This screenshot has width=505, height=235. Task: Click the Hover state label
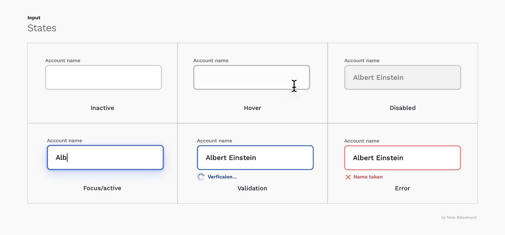point(252,108)
